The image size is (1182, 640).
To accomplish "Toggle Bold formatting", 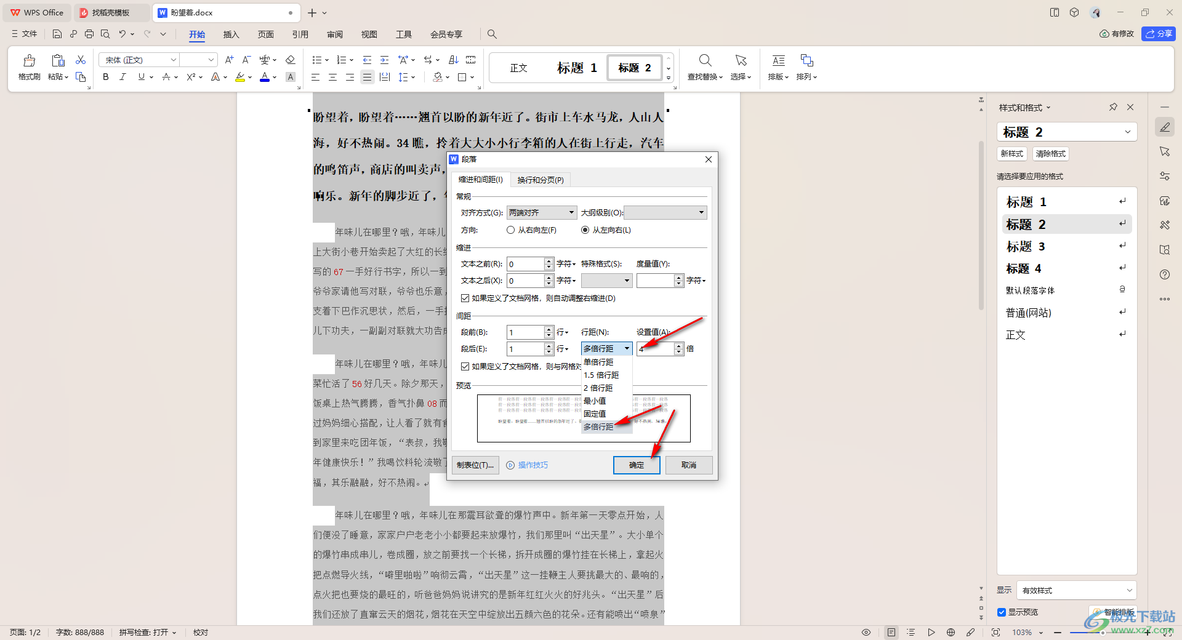I will tap(106, 77).
